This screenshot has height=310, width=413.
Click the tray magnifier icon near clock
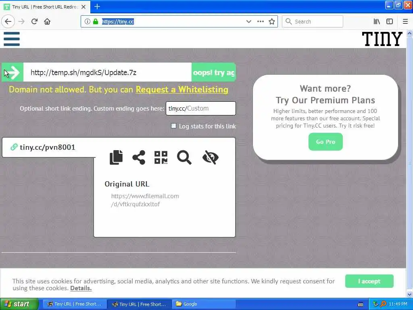384,304
